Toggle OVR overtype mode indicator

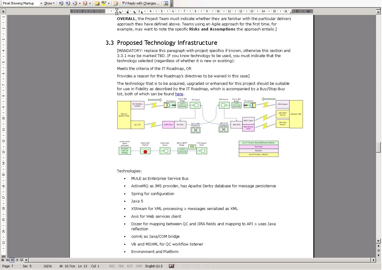[139, 266]
